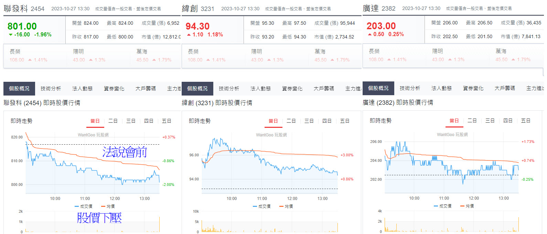Select 個股概況 tab under 廣達
This screenshot has width=547, height=234.
378,88
